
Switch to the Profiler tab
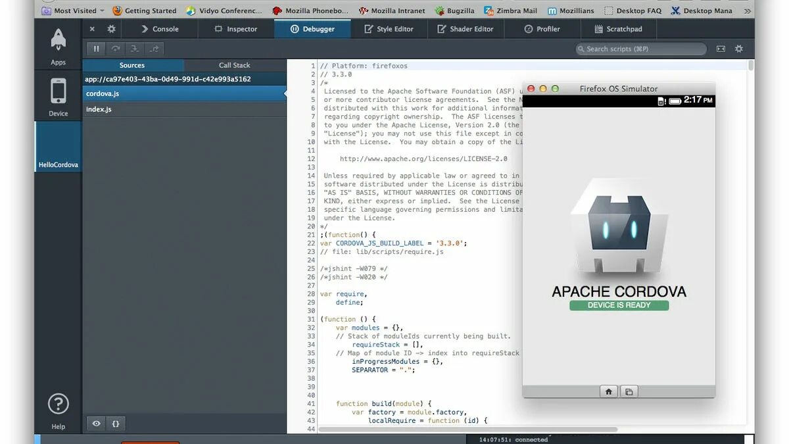point(542,29)
